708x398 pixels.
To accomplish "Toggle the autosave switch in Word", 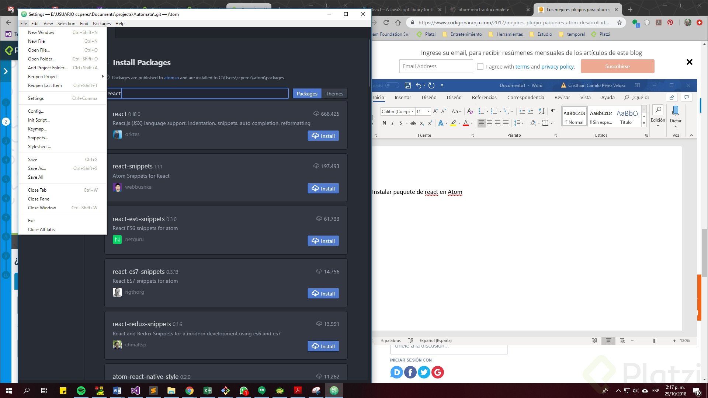I will pos(392,85).
